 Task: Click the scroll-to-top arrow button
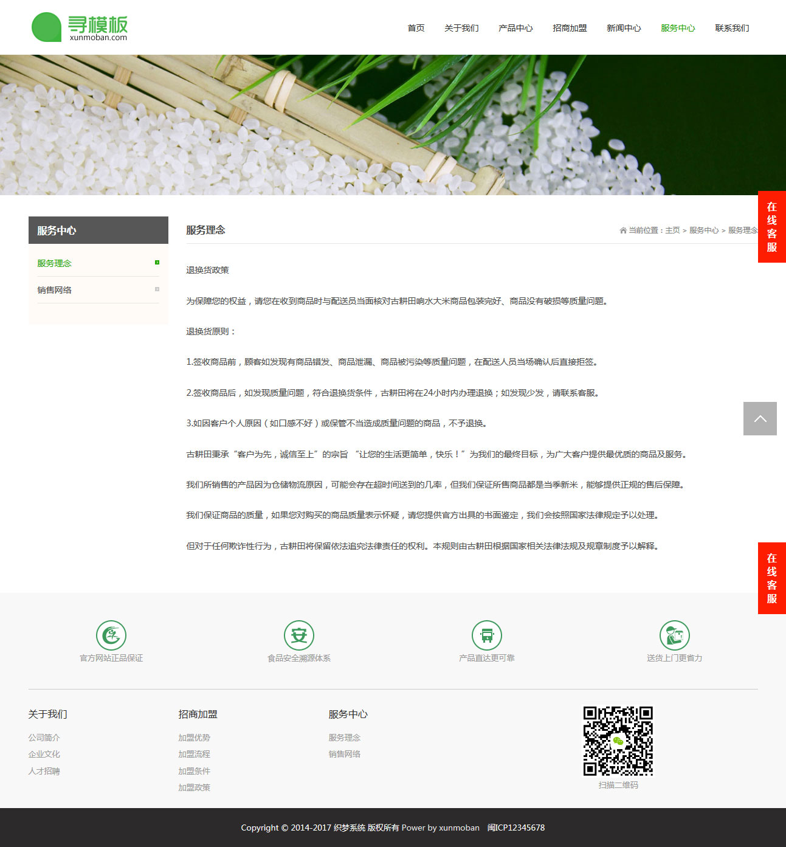[x=760, y=418]
